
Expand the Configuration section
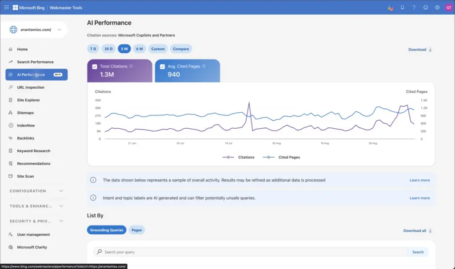pyautogui.click(x=36, y=191)
